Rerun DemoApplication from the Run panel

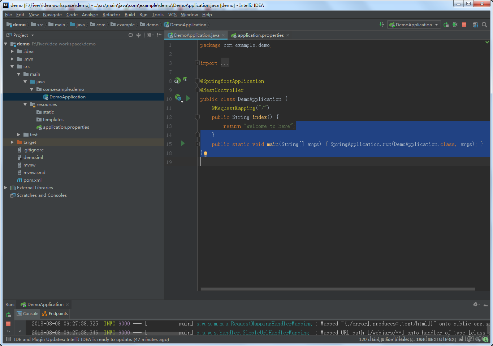tap(8, 315)
